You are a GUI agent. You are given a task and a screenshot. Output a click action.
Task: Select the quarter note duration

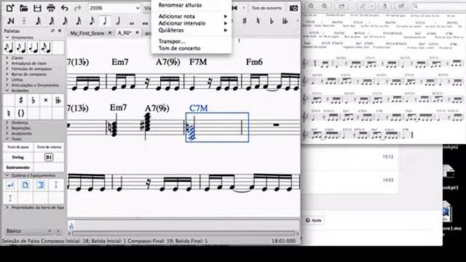click(105, 21)
